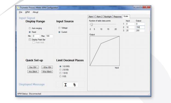Click the APM Status Disconnected text

click(29, 94)
